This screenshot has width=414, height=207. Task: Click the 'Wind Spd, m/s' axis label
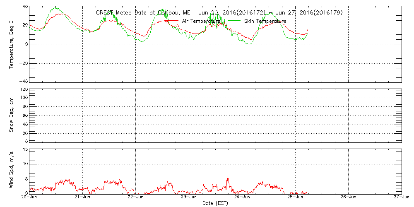point(12,171)
